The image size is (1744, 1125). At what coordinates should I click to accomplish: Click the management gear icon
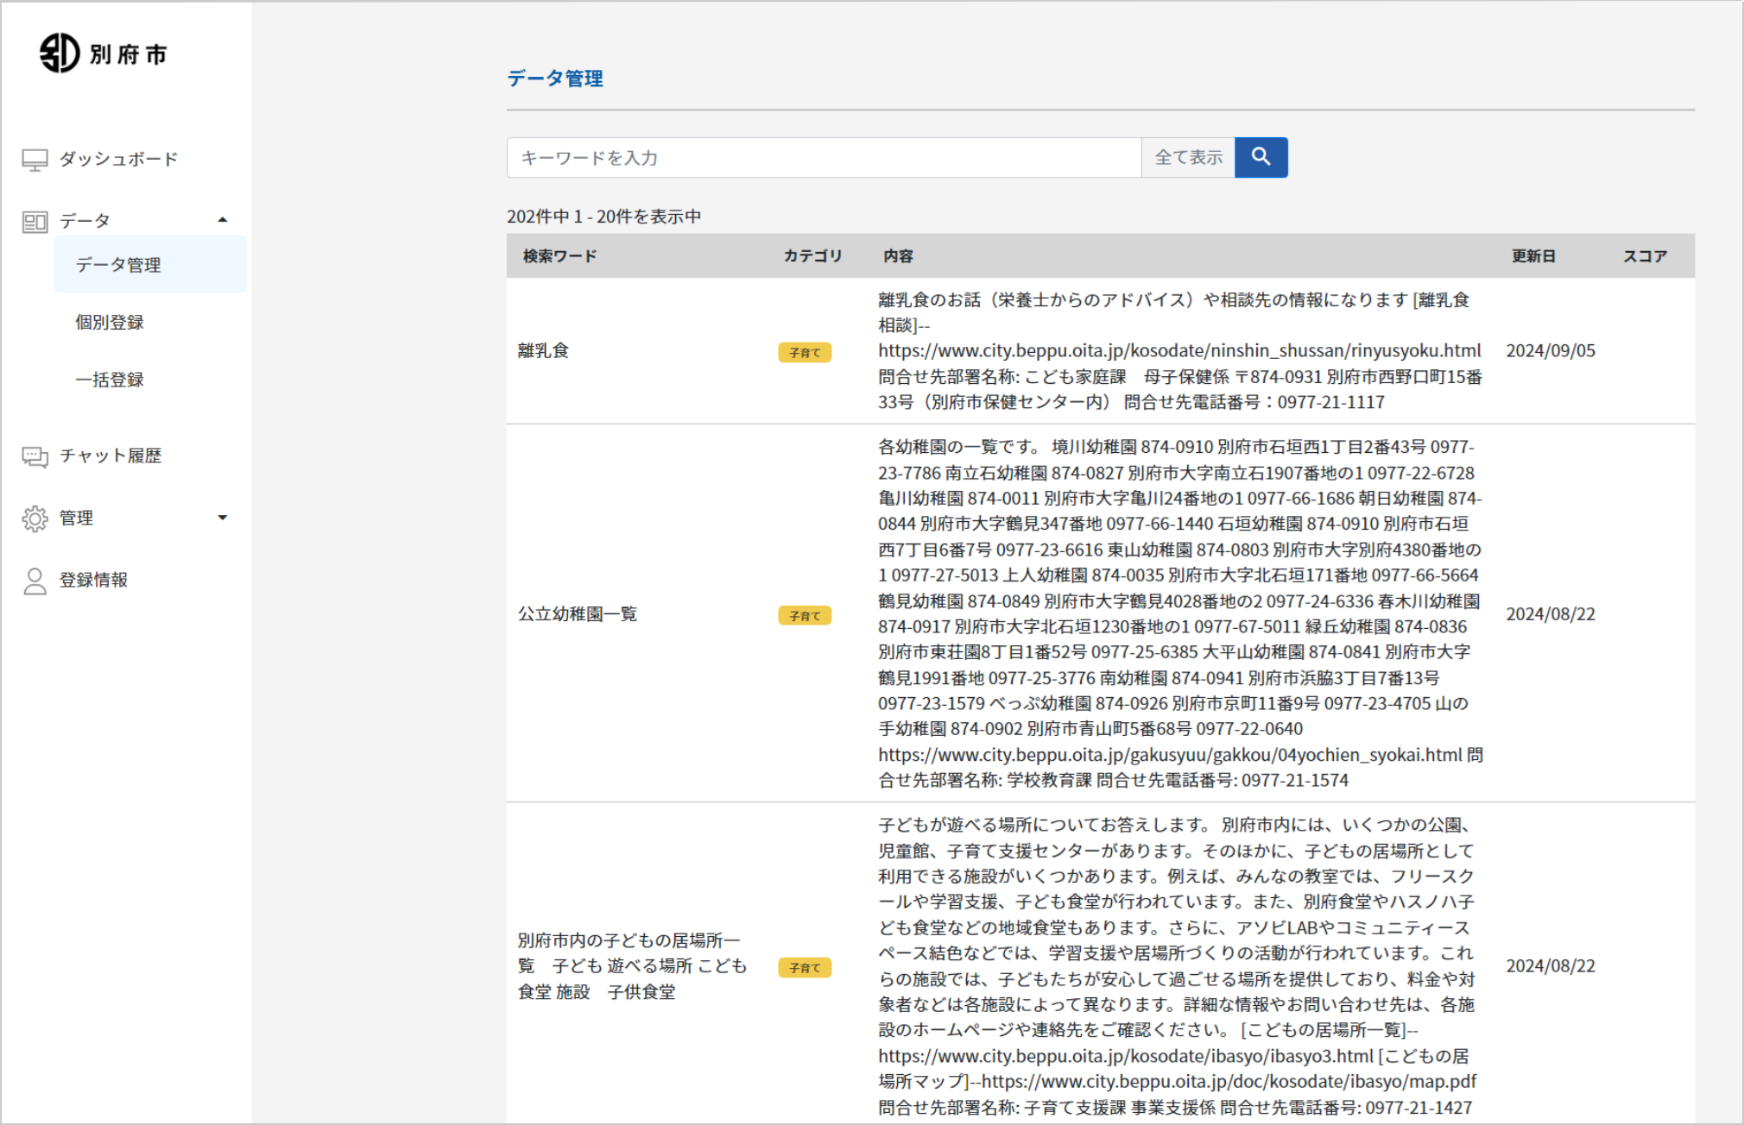(35, 519)
